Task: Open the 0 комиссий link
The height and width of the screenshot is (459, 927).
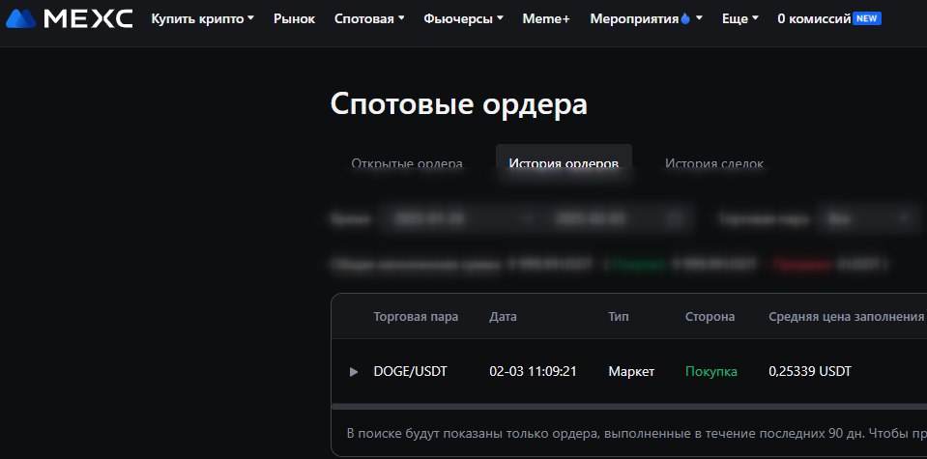Action: [x=814, y=19]
